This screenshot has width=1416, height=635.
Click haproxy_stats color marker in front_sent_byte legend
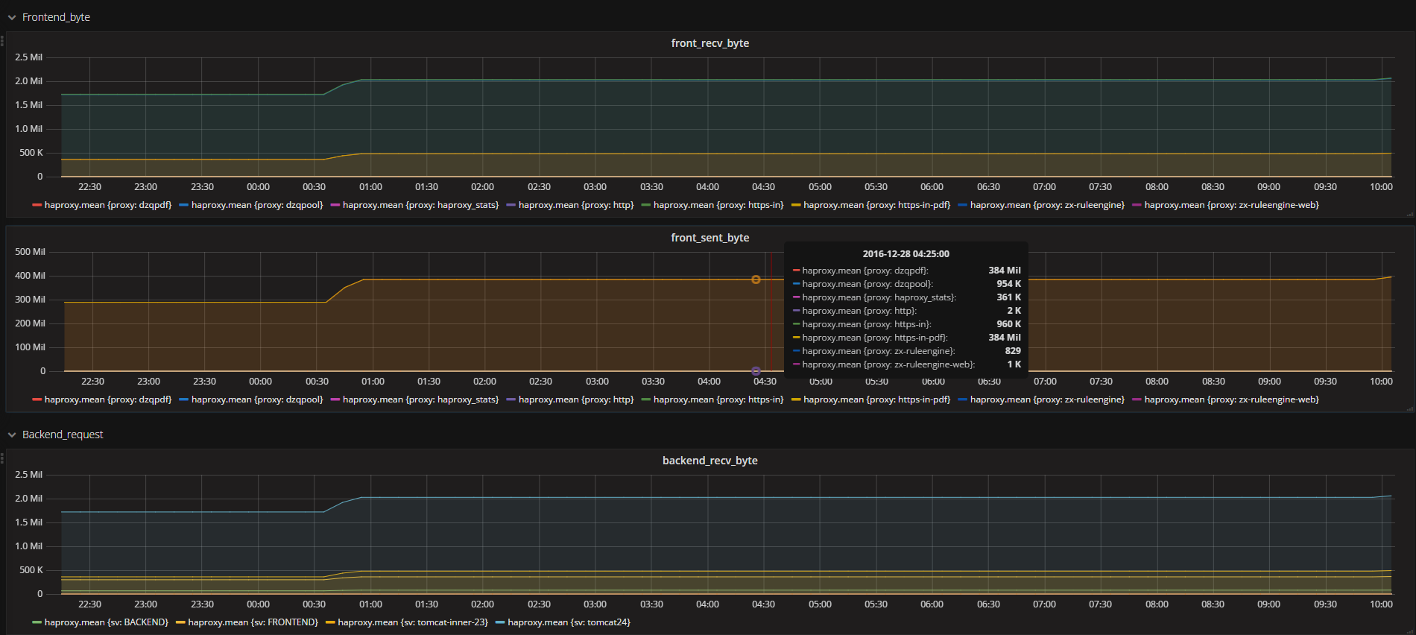tap(335, 399)
